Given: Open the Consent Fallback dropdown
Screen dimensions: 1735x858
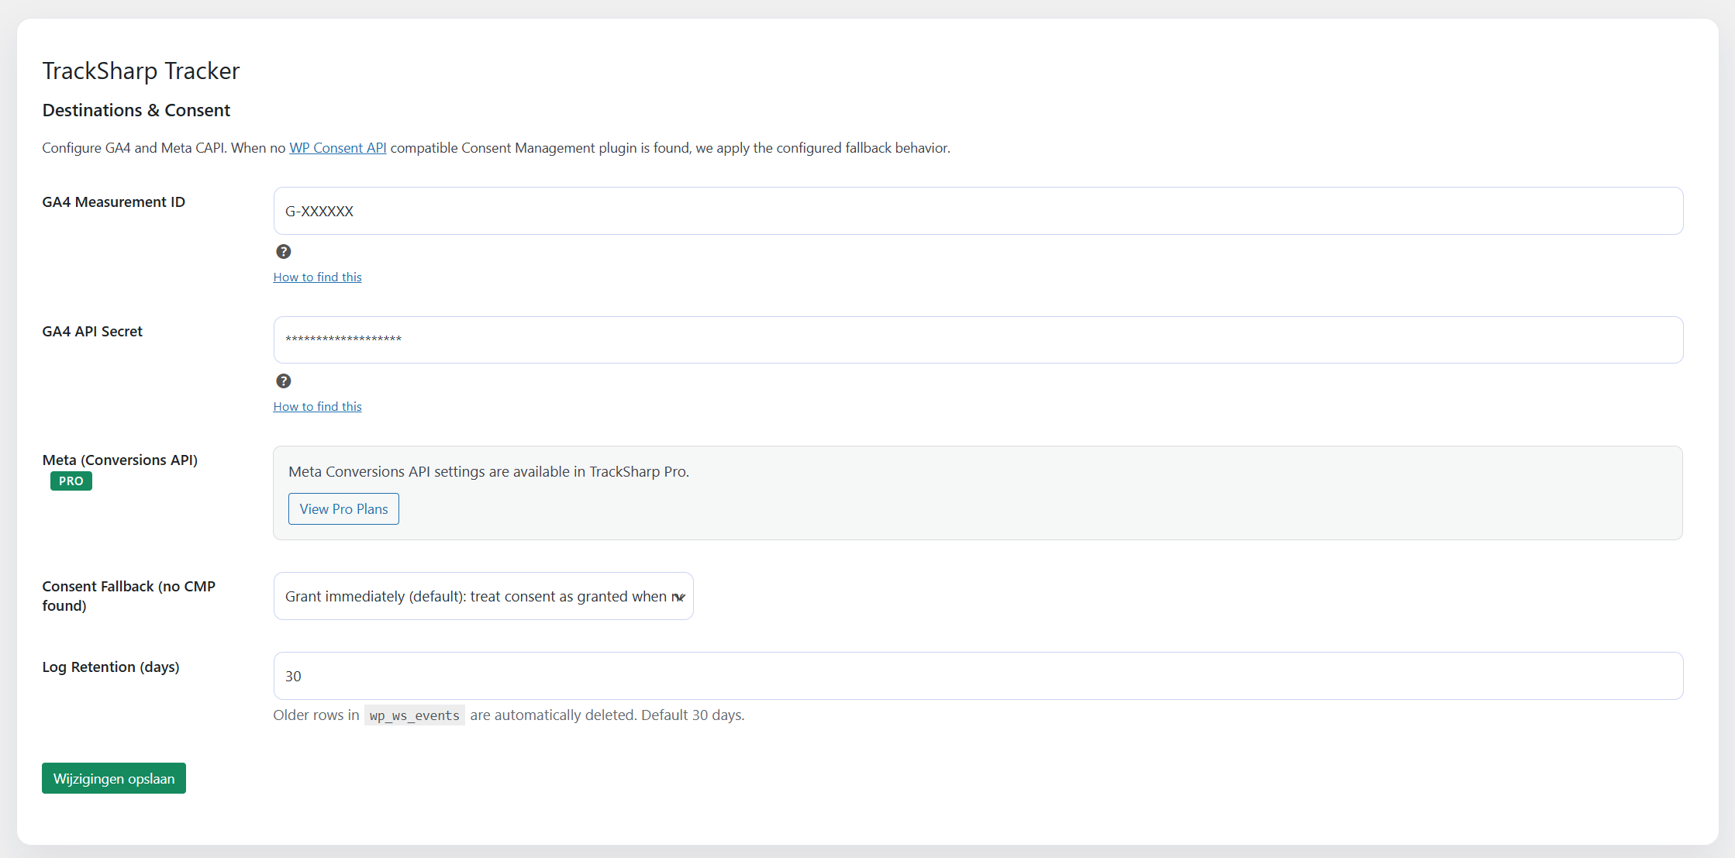Looking at the screenshot, I should pos(483,595).
